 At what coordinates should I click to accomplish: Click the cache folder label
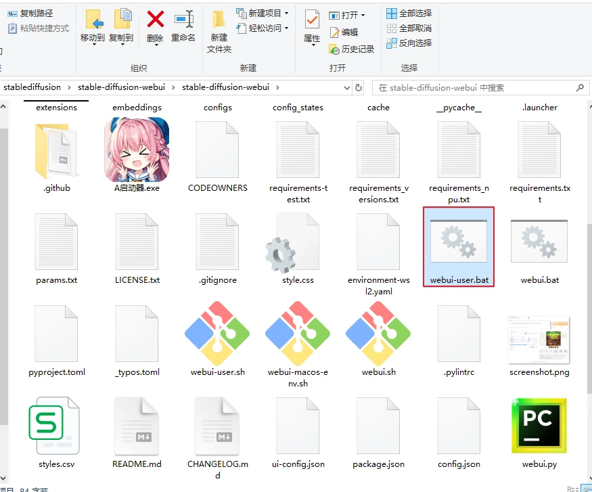(378, 108)
